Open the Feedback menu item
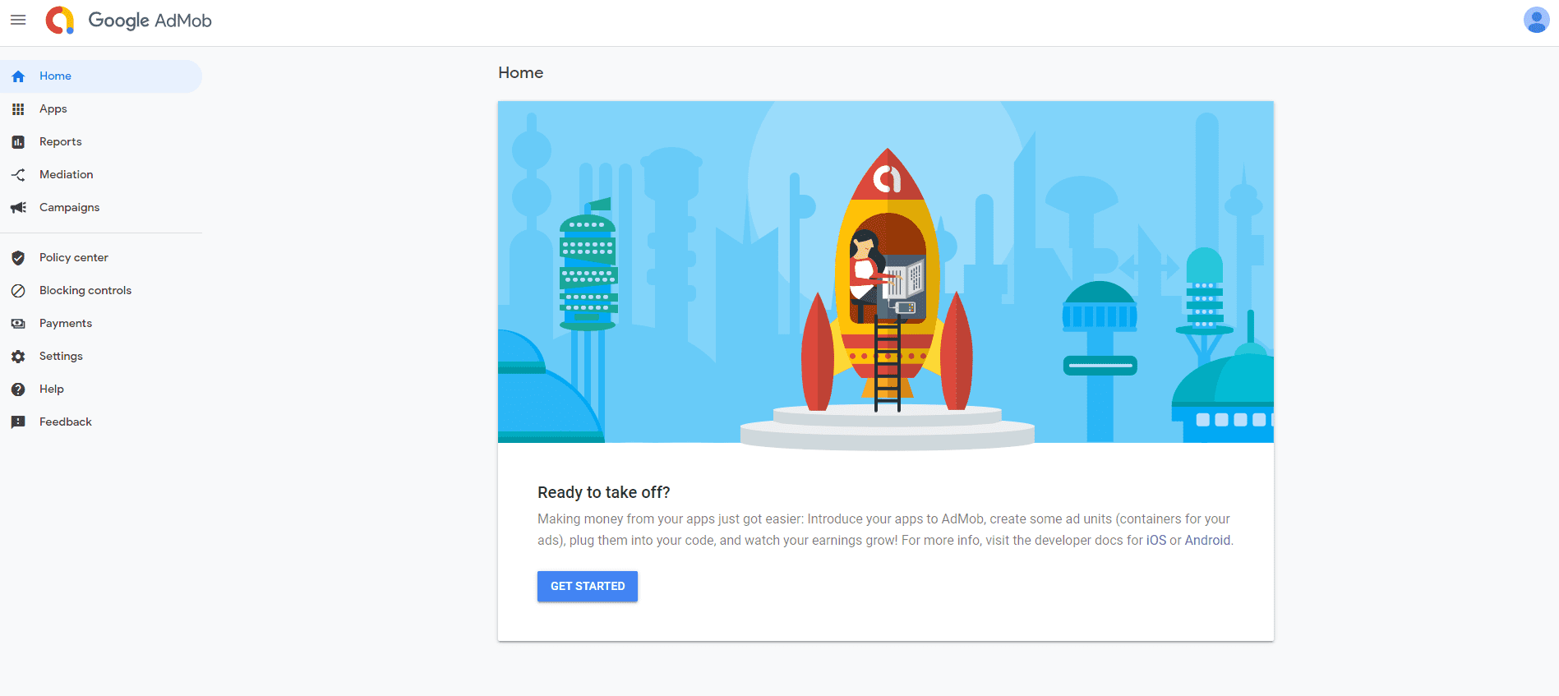The width and height of the screenshot is (1559, 696). coord(66,422)
